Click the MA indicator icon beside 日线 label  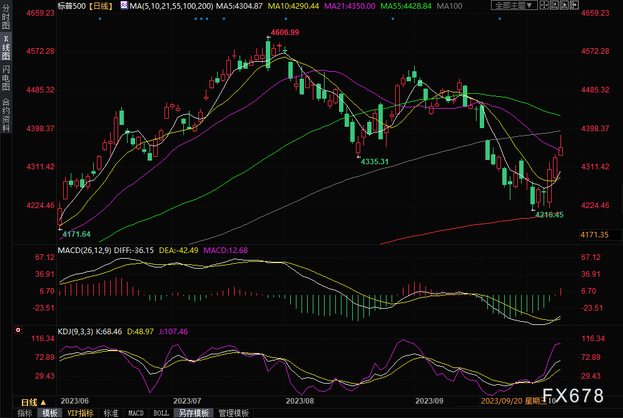(x=124, y=6)
